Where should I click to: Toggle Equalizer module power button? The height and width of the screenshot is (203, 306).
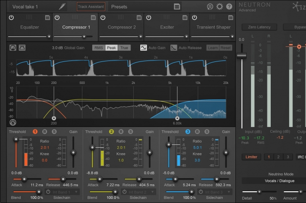[x=11, y=17]
